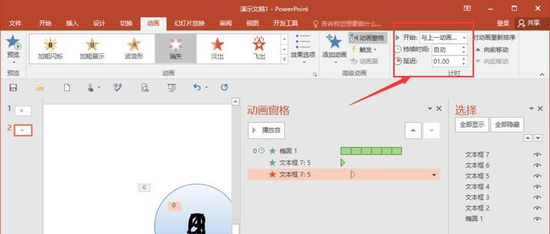The width and height of the screenshot is (550, 234).
Task: Apply the 淡出 fade-out animation
Action: pos(218,49)
